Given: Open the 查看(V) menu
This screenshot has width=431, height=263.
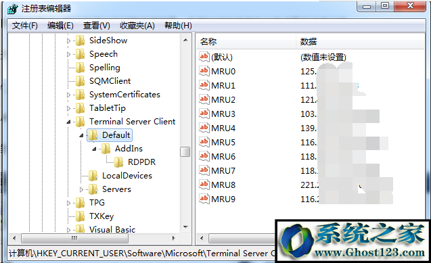Looking at the screenshot, I should pos(97,26).
